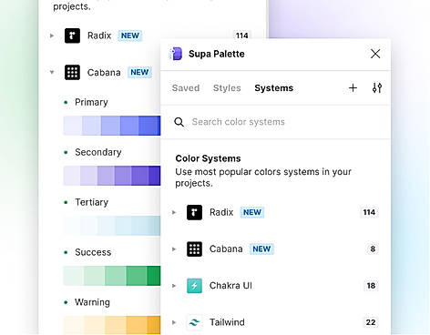The image size is (430, 335).
Task: Expand the Radix row in the back panel
Action: [52, 36]
